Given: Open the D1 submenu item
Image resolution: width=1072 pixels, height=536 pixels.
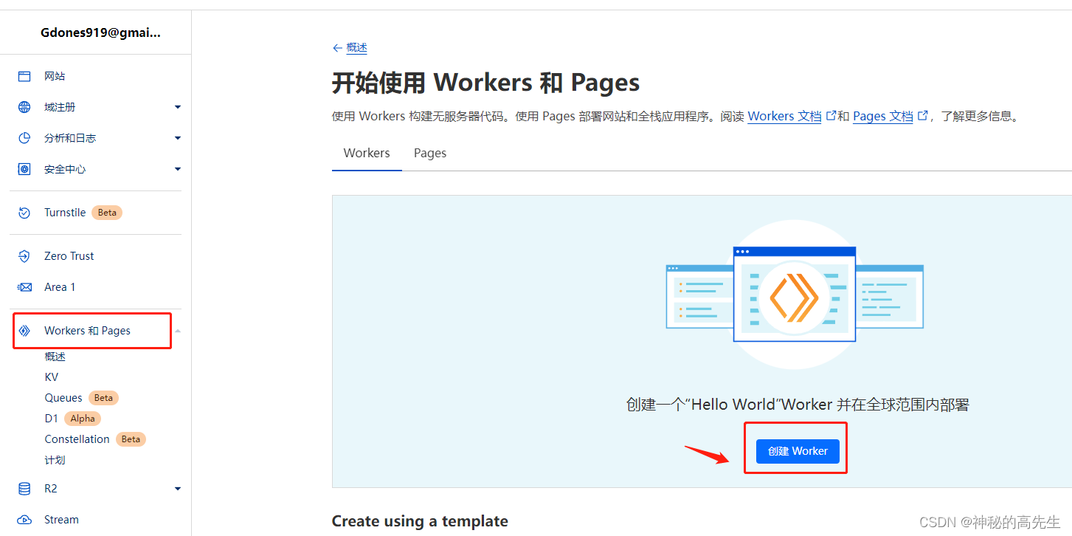Looking at the screenshot, I should tap(51, 419).
